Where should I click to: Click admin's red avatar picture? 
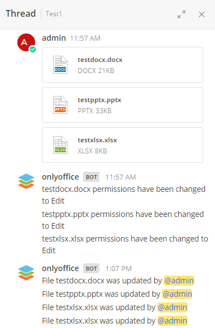pyautogui.click(x=26, y=42)
